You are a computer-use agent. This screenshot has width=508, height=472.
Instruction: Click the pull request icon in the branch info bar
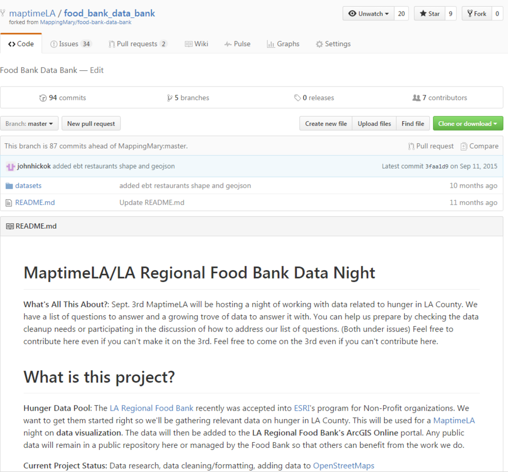(412, 146)
